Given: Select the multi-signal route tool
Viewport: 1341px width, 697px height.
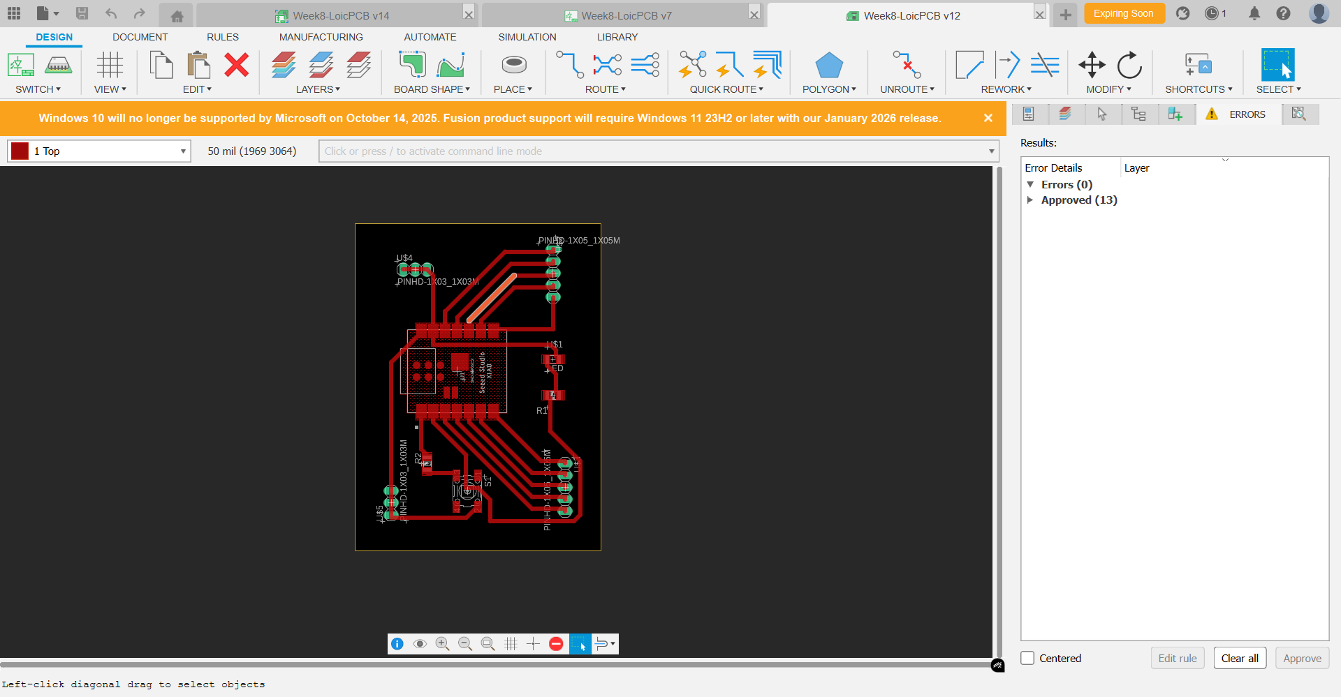Looking at the screenshot, I should (645, 65).
